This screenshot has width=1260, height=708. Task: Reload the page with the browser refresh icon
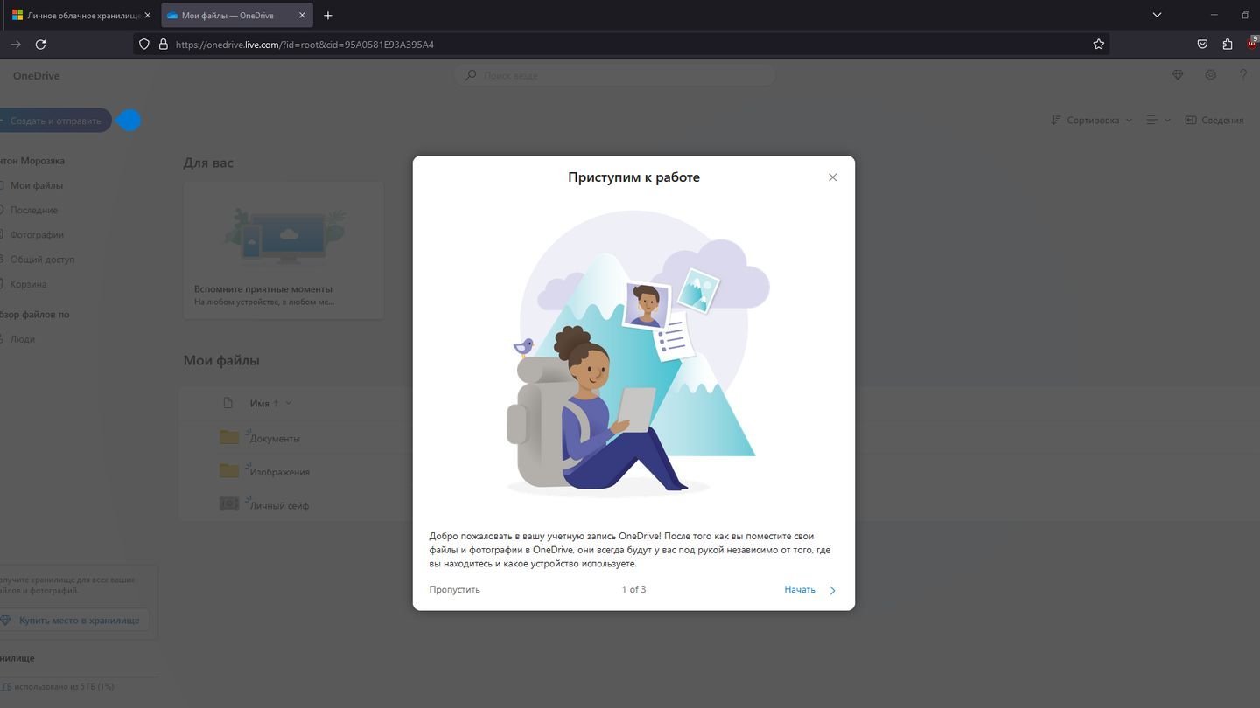point(40,45)
